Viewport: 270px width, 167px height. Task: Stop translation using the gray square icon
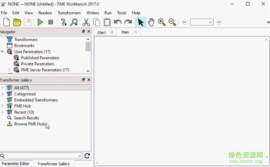tap(50, 22)
